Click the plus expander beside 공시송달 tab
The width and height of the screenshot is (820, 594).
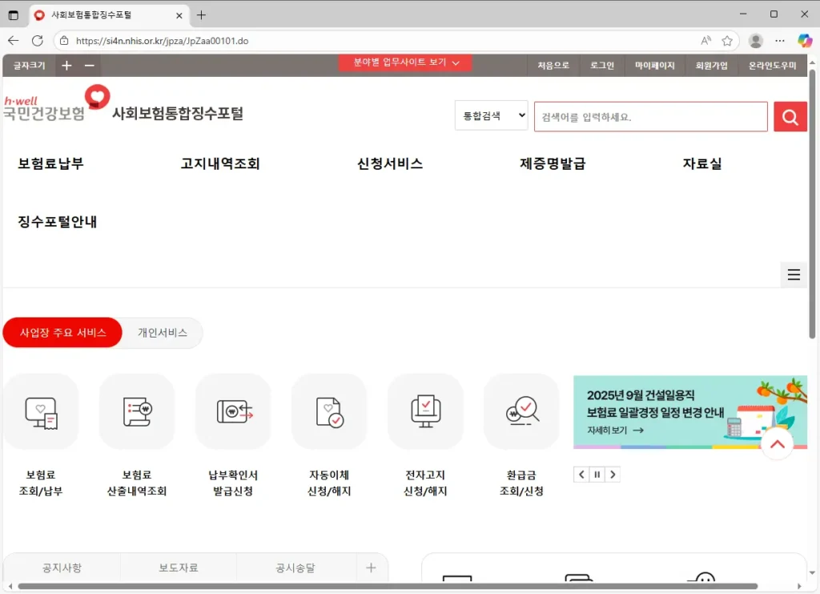[x=371, y=567]
